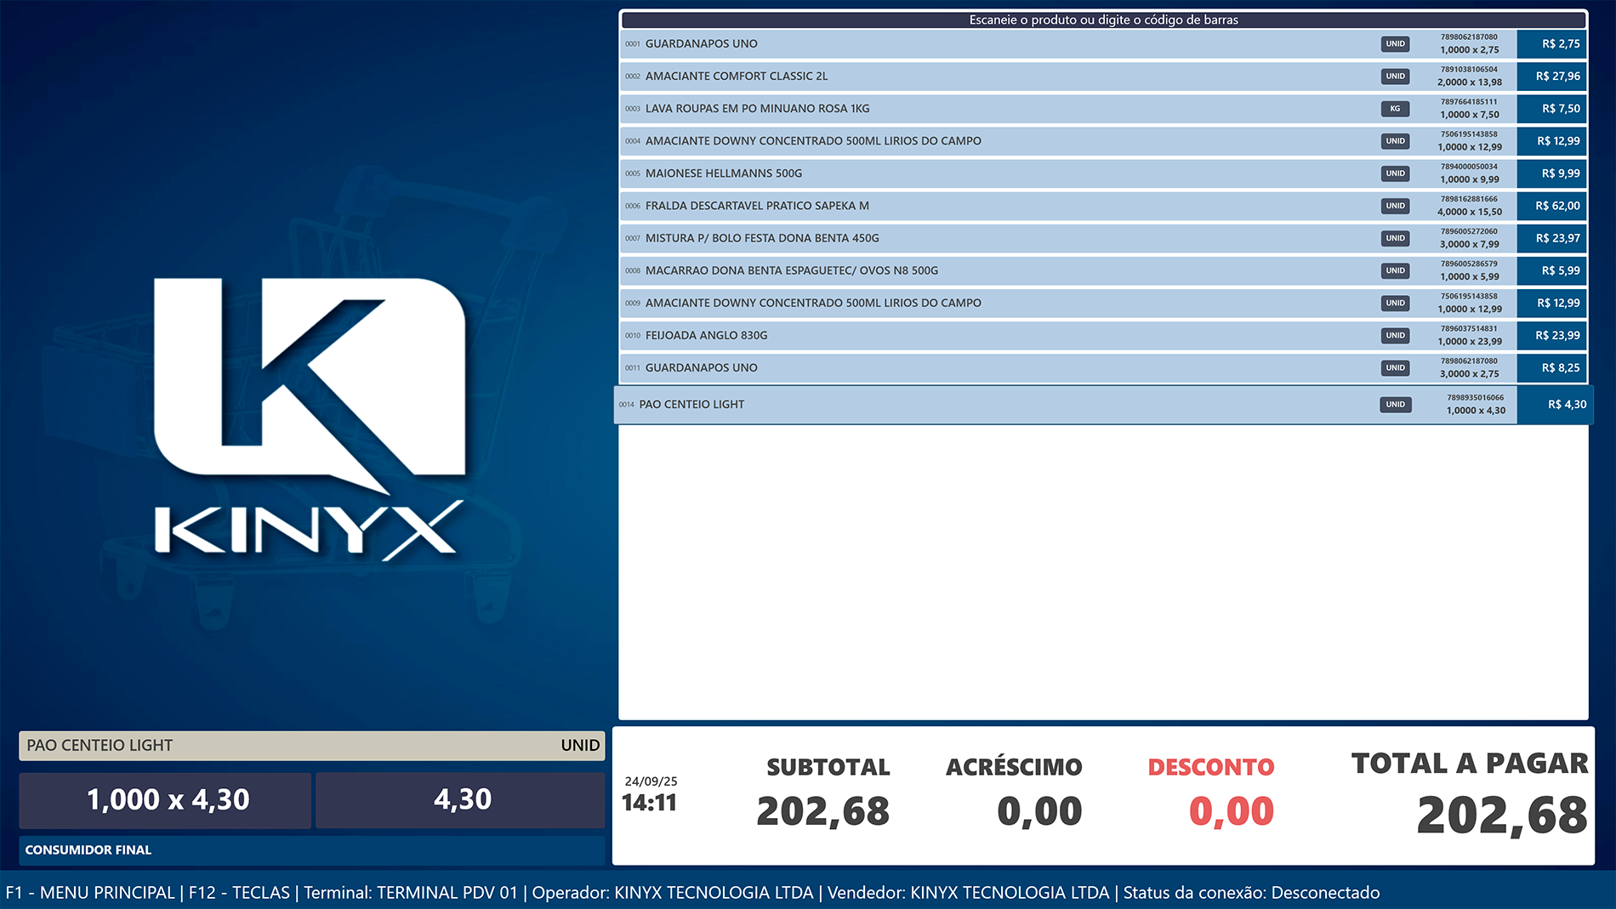This screenshot has height=909, width=1616.
Task: Click the UNID badge on FRALDA PRATICO SAPEKA
Action: click(1395, 205)
